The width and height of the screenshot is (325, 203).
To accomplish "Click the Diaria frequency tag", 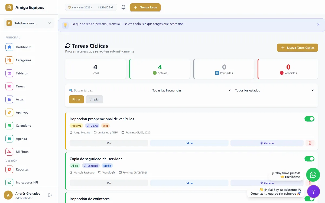I will (92, 126).
